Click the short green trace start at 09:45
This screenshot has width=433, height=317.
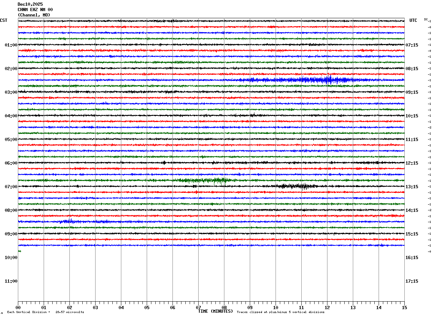pyautogui.click(x=20, y=251)
